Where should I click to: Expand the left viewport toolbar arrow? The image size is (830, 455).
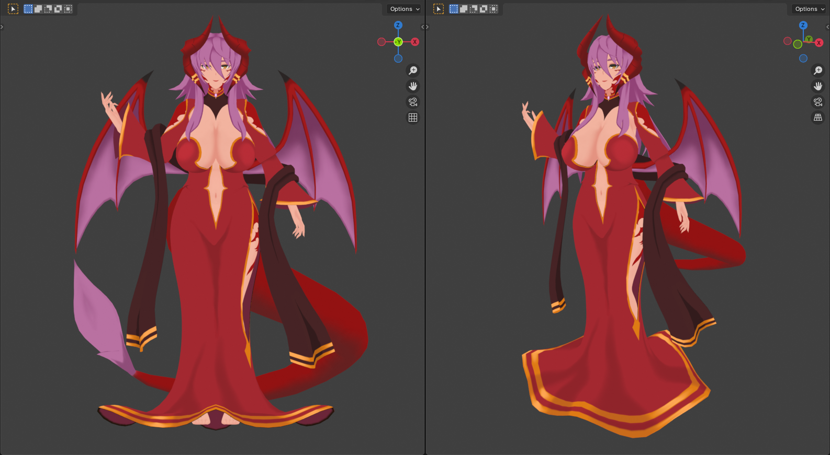coord(2,27)
